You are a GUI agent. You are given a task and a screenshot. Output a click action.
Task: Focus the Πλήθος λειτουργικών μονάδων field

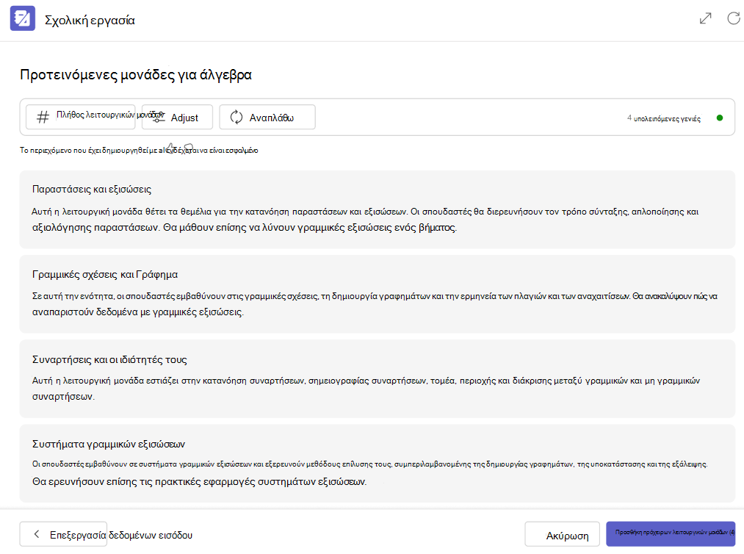click(81, 117)
